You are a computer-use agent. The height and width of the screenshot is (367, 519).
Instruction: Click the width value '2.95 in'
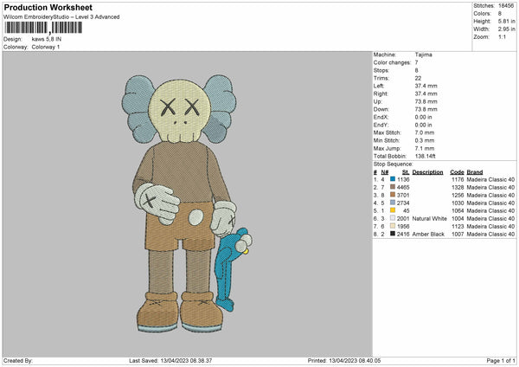click(x=506, y=29)
